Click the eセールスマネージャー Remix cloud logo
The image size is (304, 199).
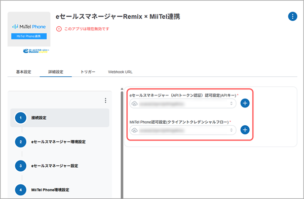[x=36, y=51]
